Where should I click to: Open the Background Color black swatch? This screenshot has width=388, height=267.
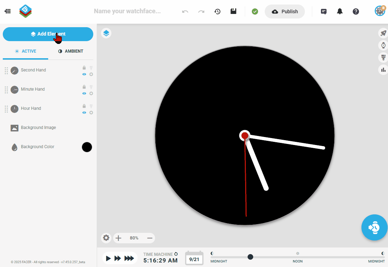[87, 147]
